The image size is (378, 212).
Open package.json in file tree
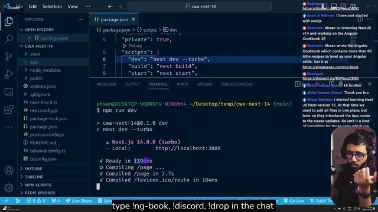(x=54, y=127)
